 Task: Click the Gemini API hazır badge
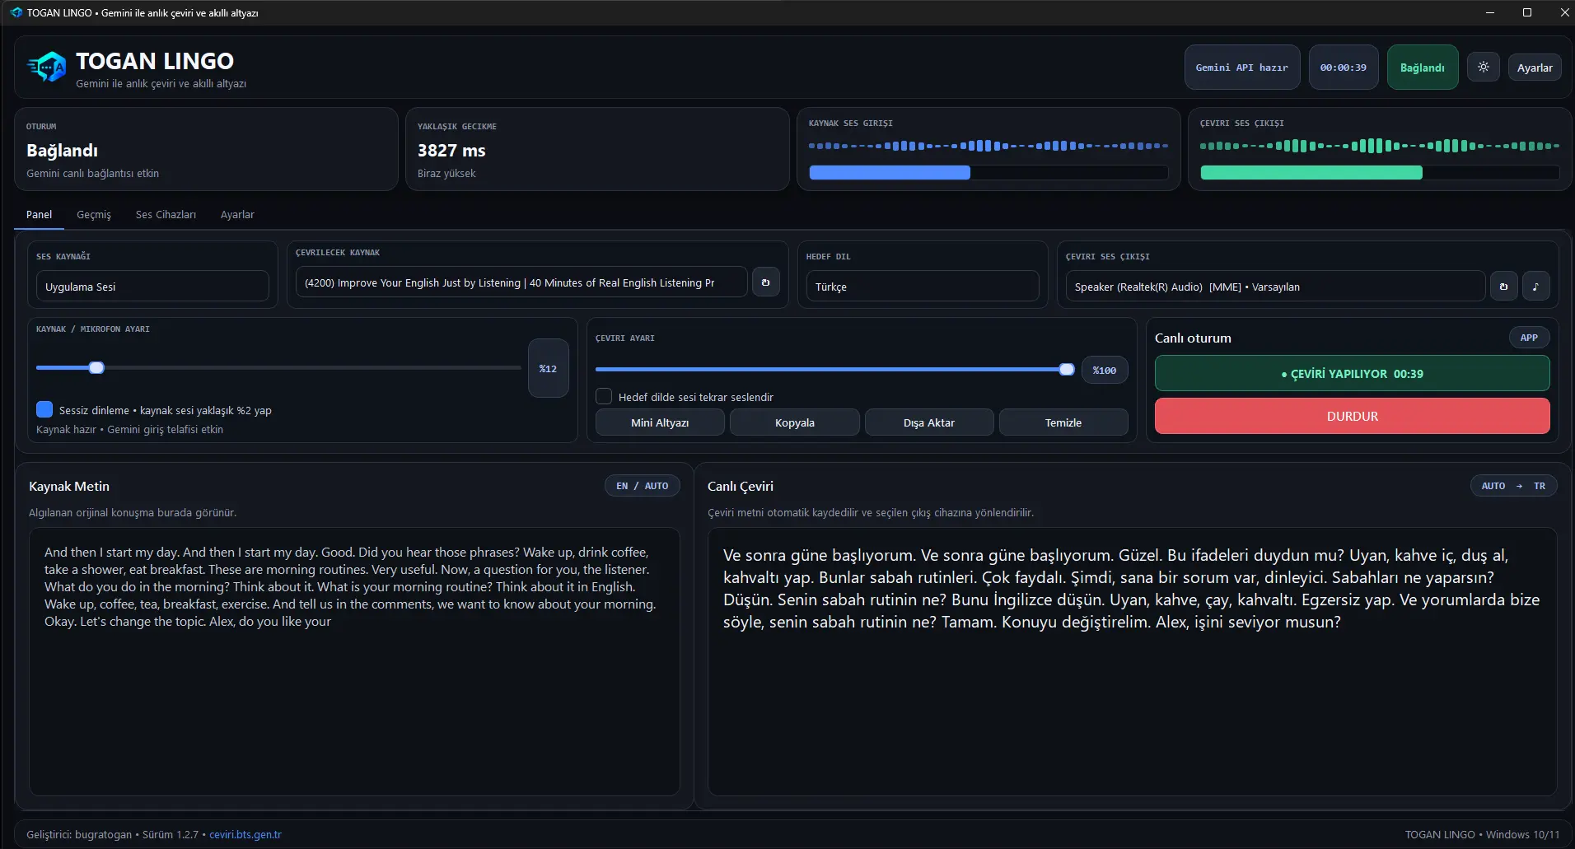tap(1242, 68)
